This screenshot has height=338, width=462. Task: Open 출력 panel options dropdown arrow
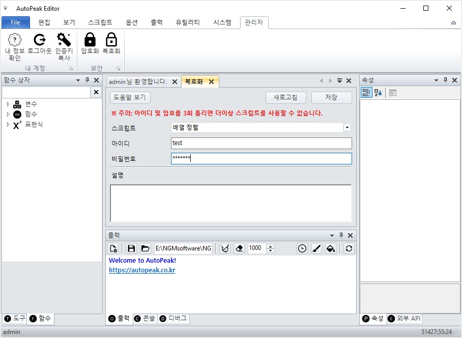[x=332, y=236]
